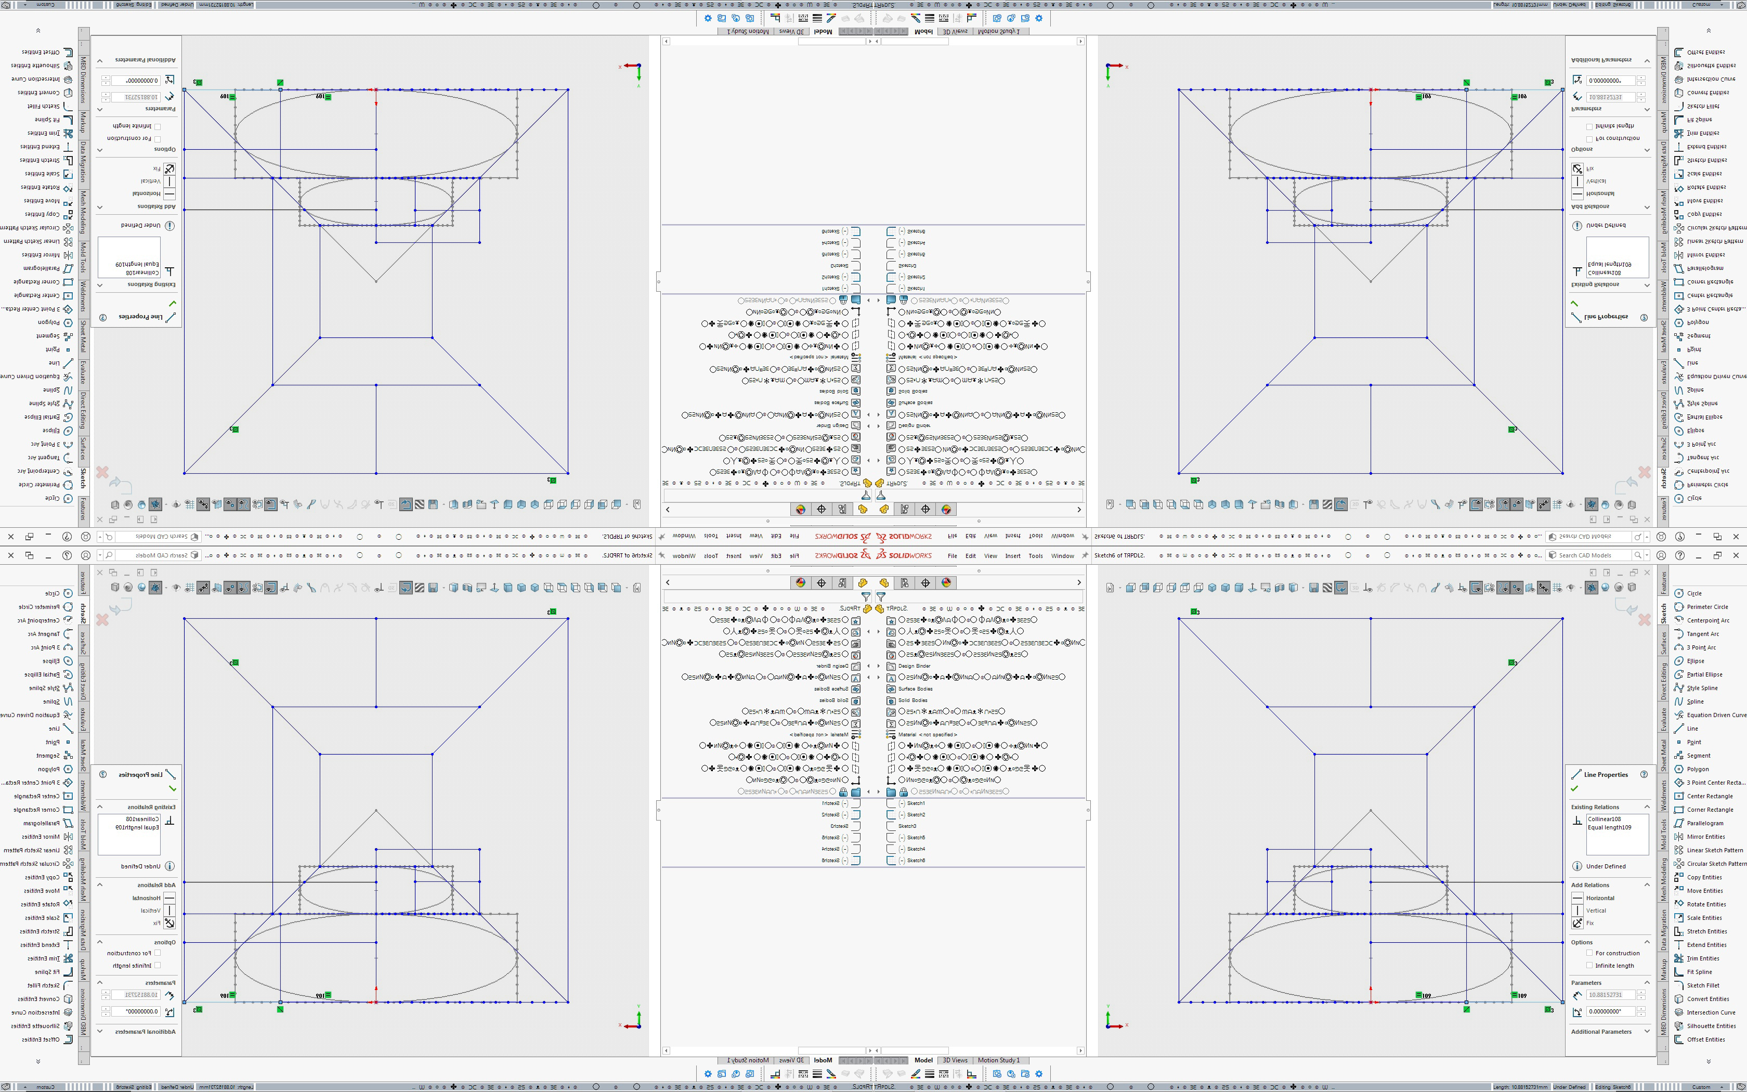Expand the readable Additional Parameters section

pos(1647,1031)
